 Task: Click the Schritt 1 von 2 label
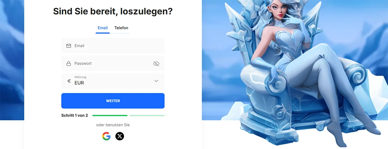click(75, 115)
